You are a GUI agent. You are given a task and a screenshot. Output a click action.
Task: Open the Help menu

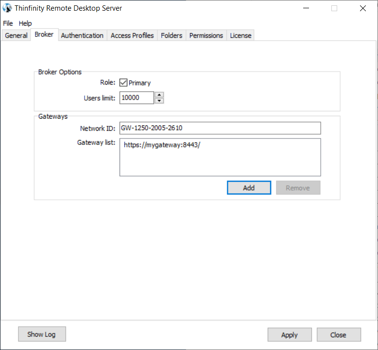point(25,23)
